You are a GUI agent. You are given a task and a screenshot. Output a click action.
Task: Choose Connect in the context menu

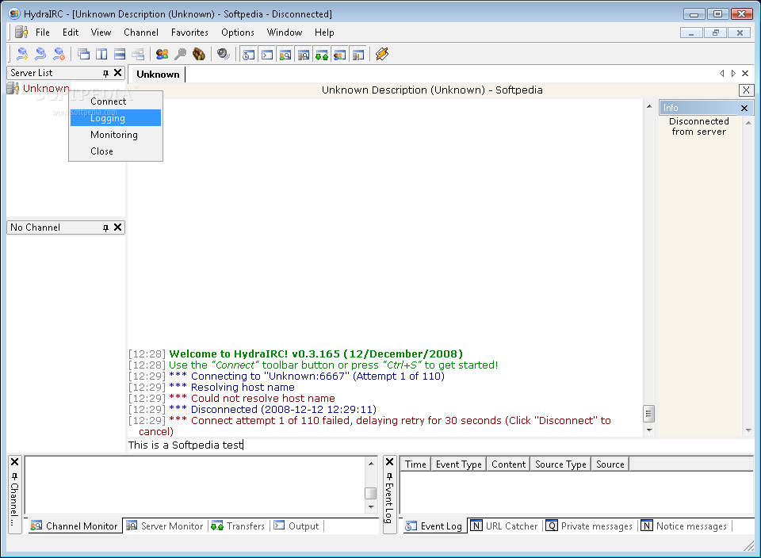(x=116, y=101)
